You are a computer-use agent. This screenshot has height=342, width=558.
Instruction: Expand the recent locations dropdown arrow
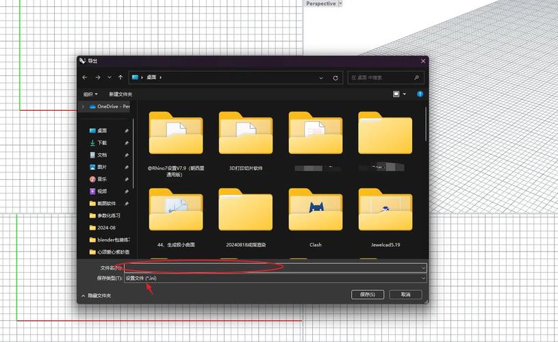pos(110,78)
